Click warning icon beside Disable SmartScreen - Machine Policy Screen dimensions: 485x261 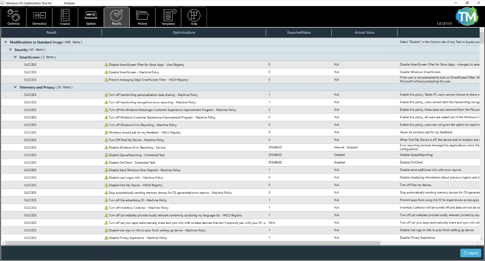[x=106, y=72]
